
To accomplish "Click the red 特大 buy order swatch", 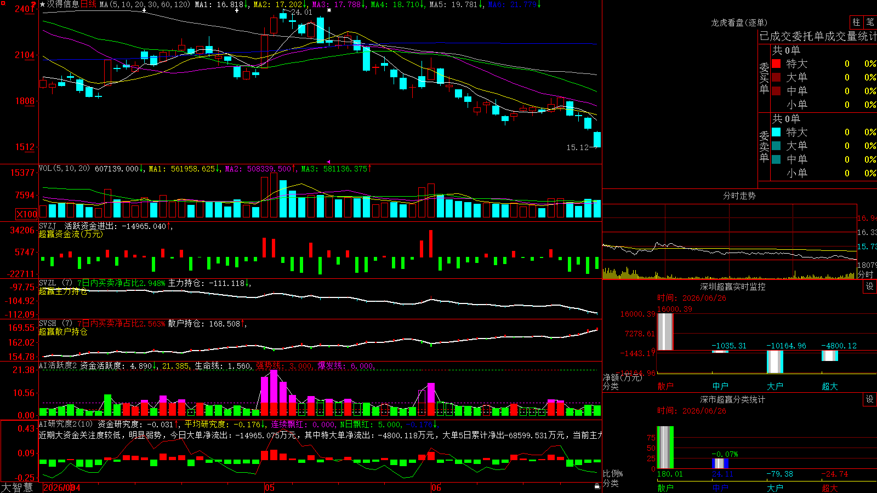I will (x=776, y=64).
